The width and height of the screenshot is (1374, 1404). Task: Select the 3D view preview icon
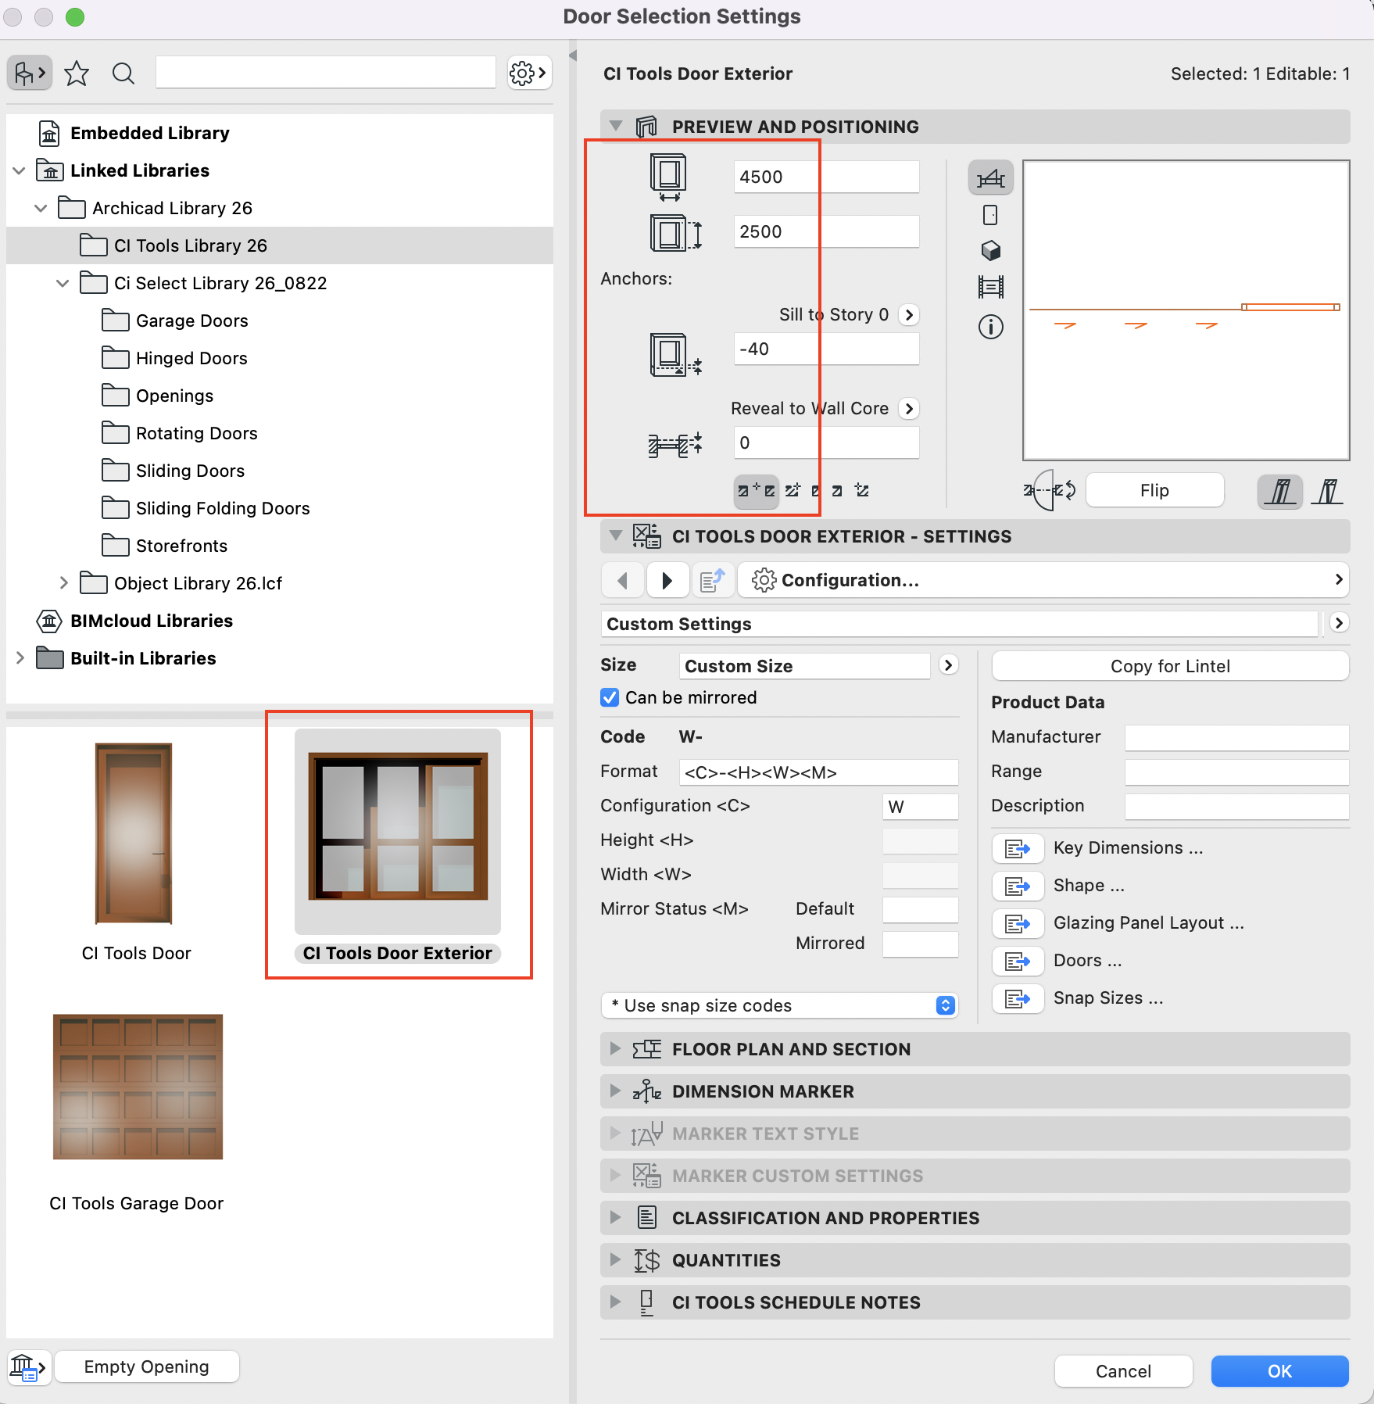coord(990,251)
